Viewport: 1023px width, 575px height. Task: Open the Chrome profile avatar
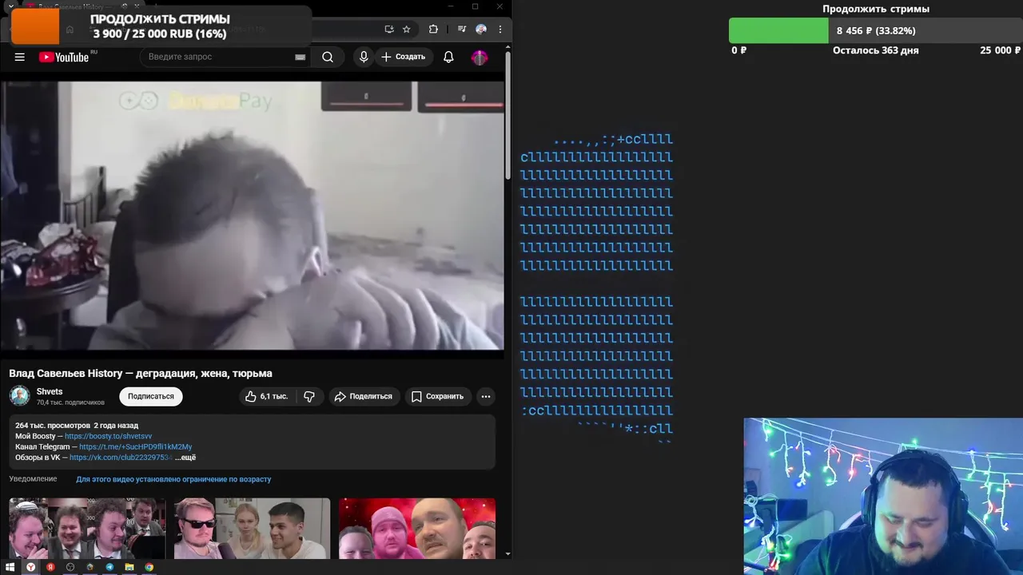[481, 30]
